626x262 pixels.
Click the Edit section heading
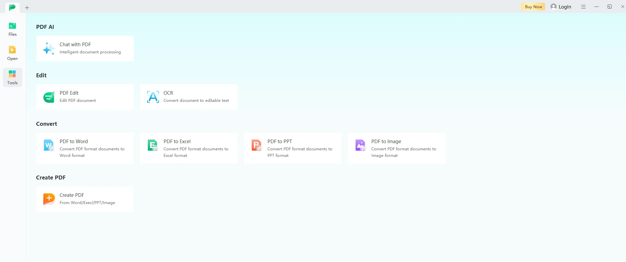(x=41, y=75)
